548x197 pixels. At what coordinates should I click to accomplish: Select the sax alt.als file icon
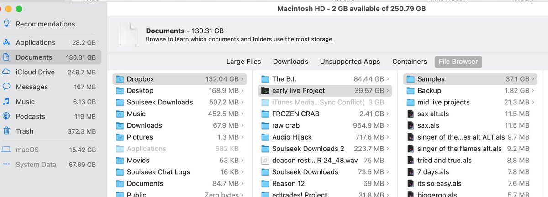410,114
